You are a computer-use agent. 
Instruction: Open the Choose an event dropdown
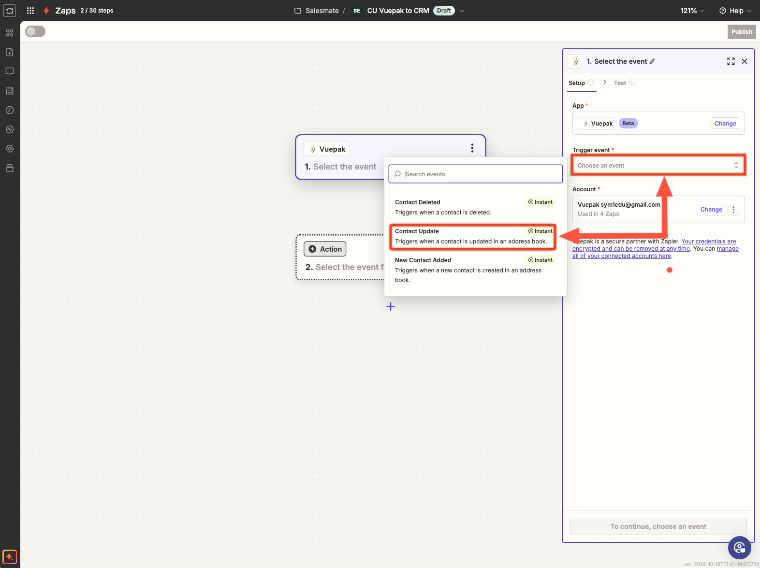pos(658,165)
